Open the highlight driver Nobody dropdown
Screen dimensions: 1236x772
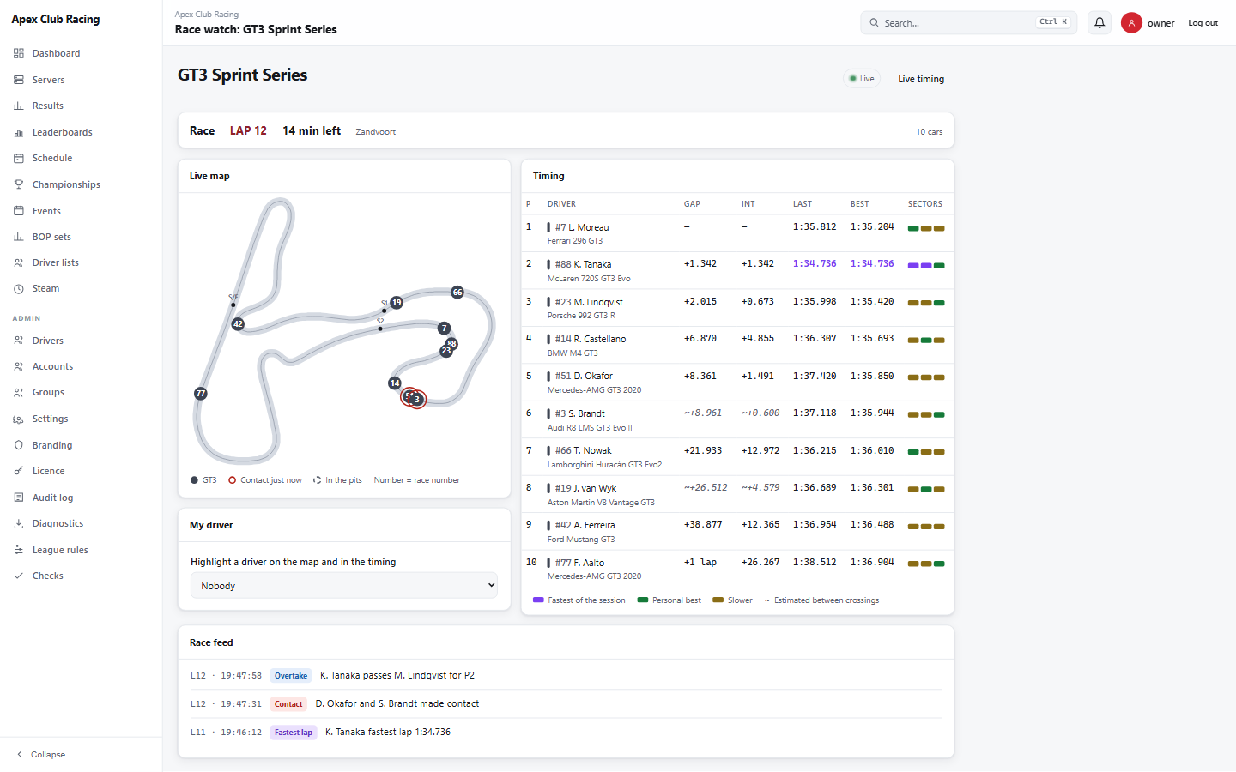(344, 586)
